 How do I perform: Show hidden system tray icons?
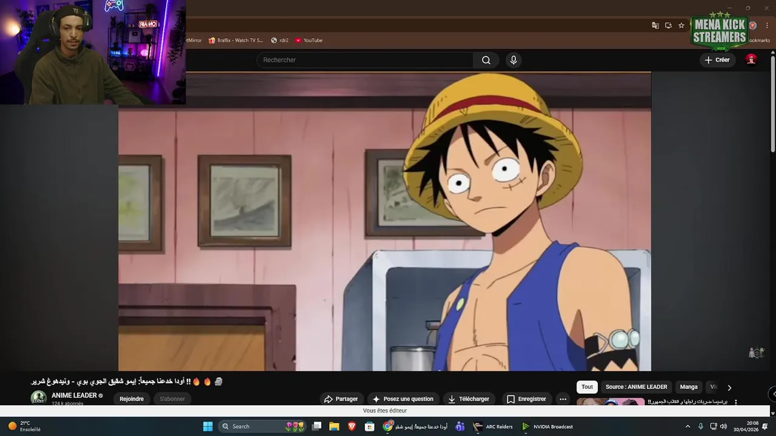(x=687, y=426)
